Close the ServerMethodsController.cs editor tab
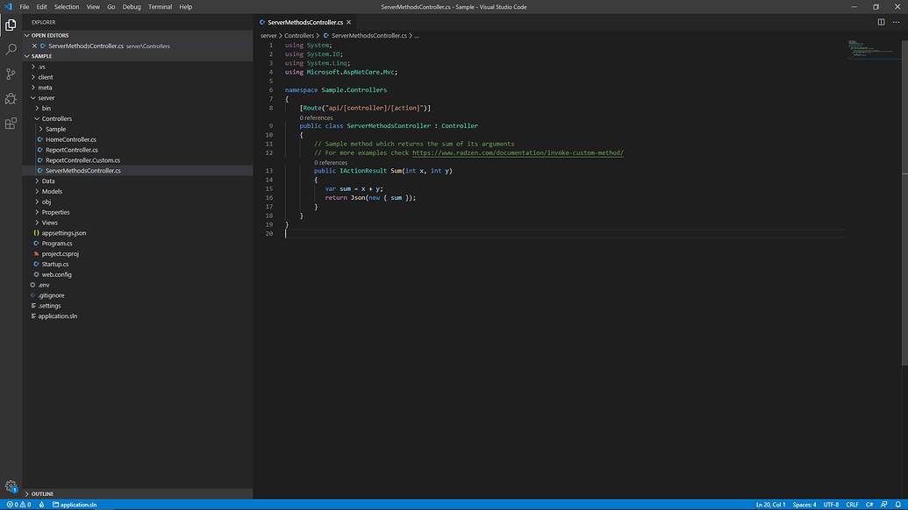Viewport: 908px width, 510px height. 349,22
